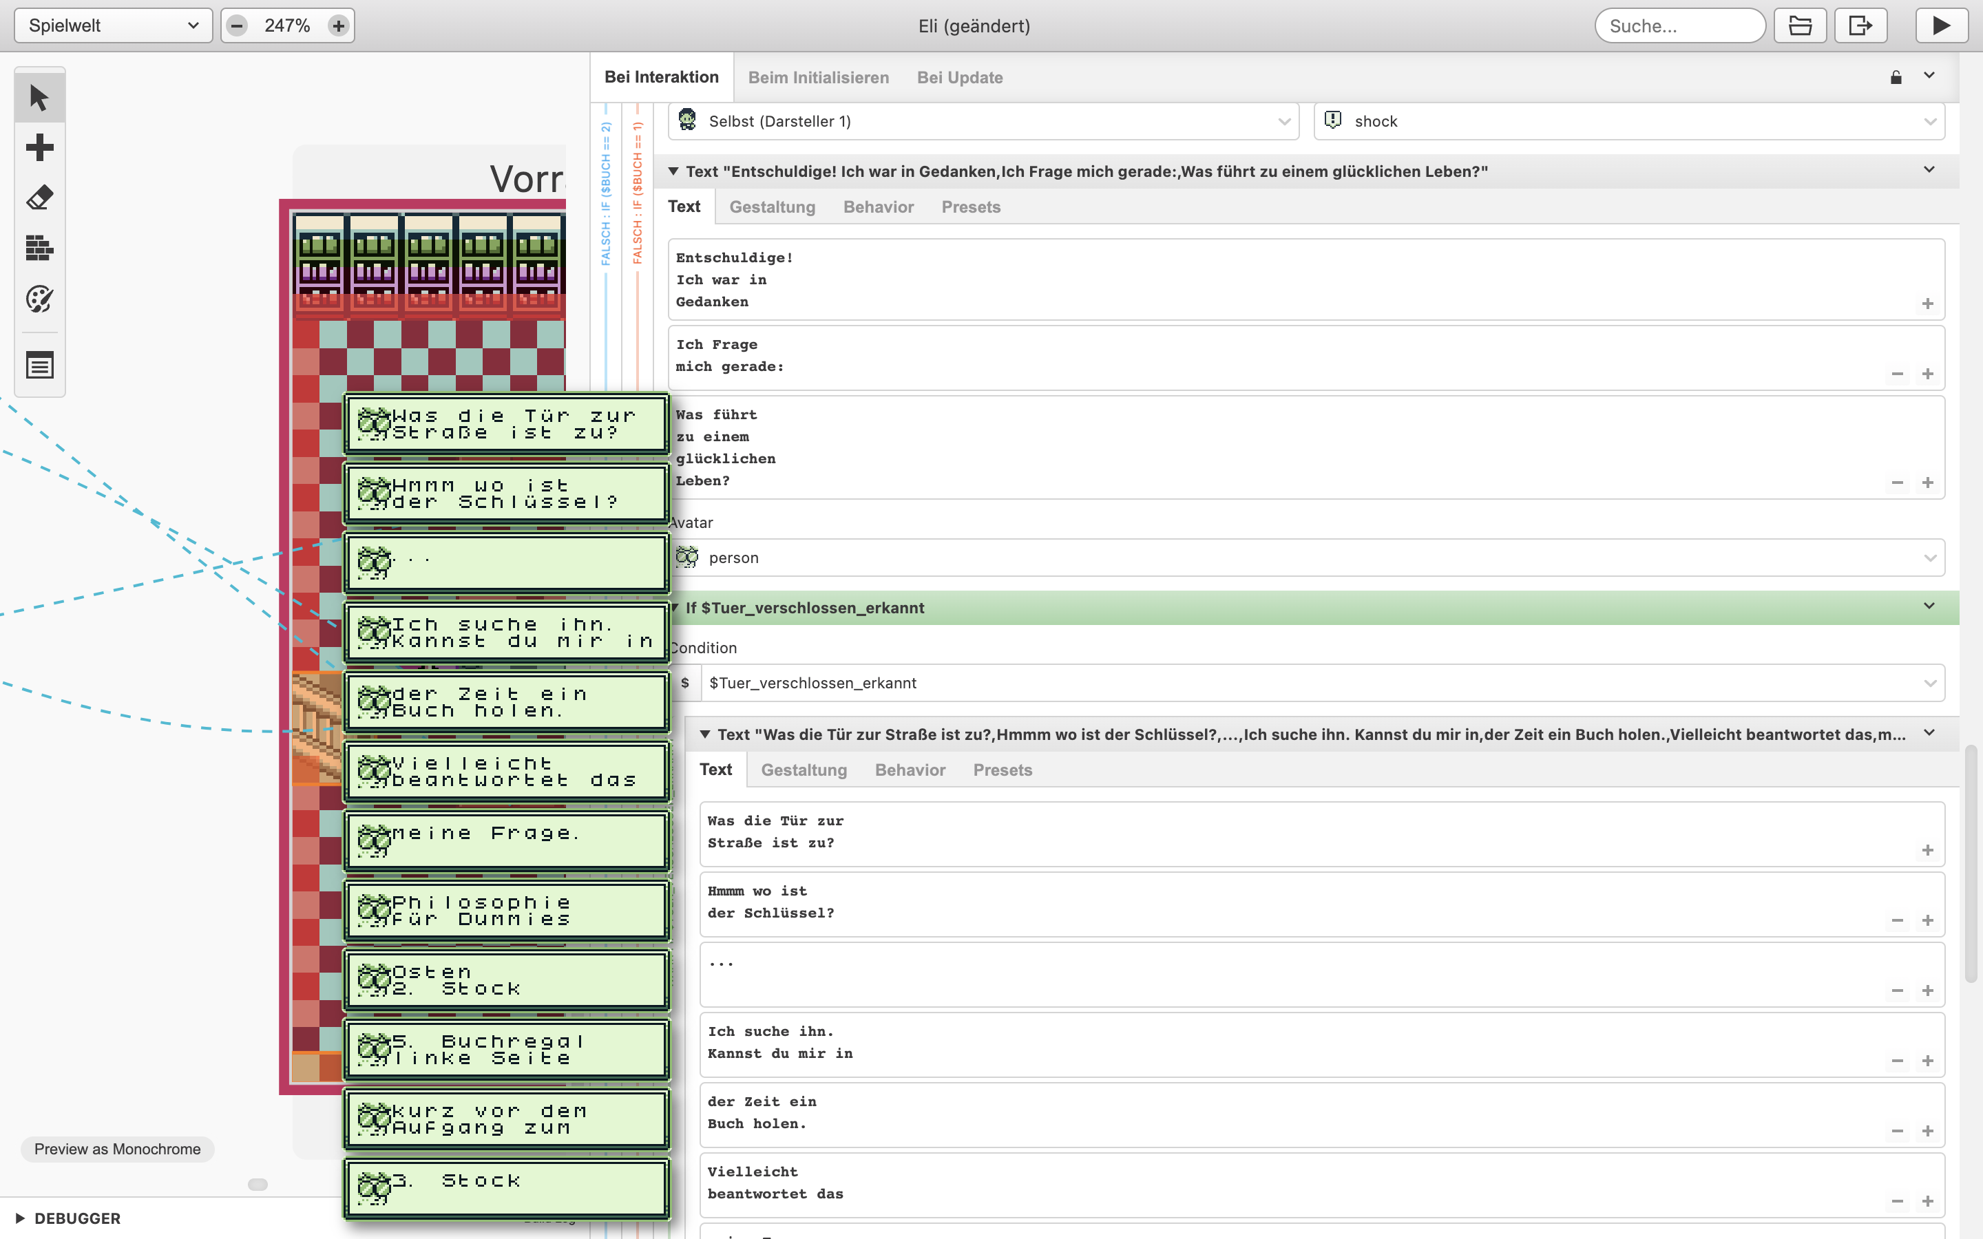Open Gestaltung tab of first Text event
1983x1239 pixels.
pos(772,207)
